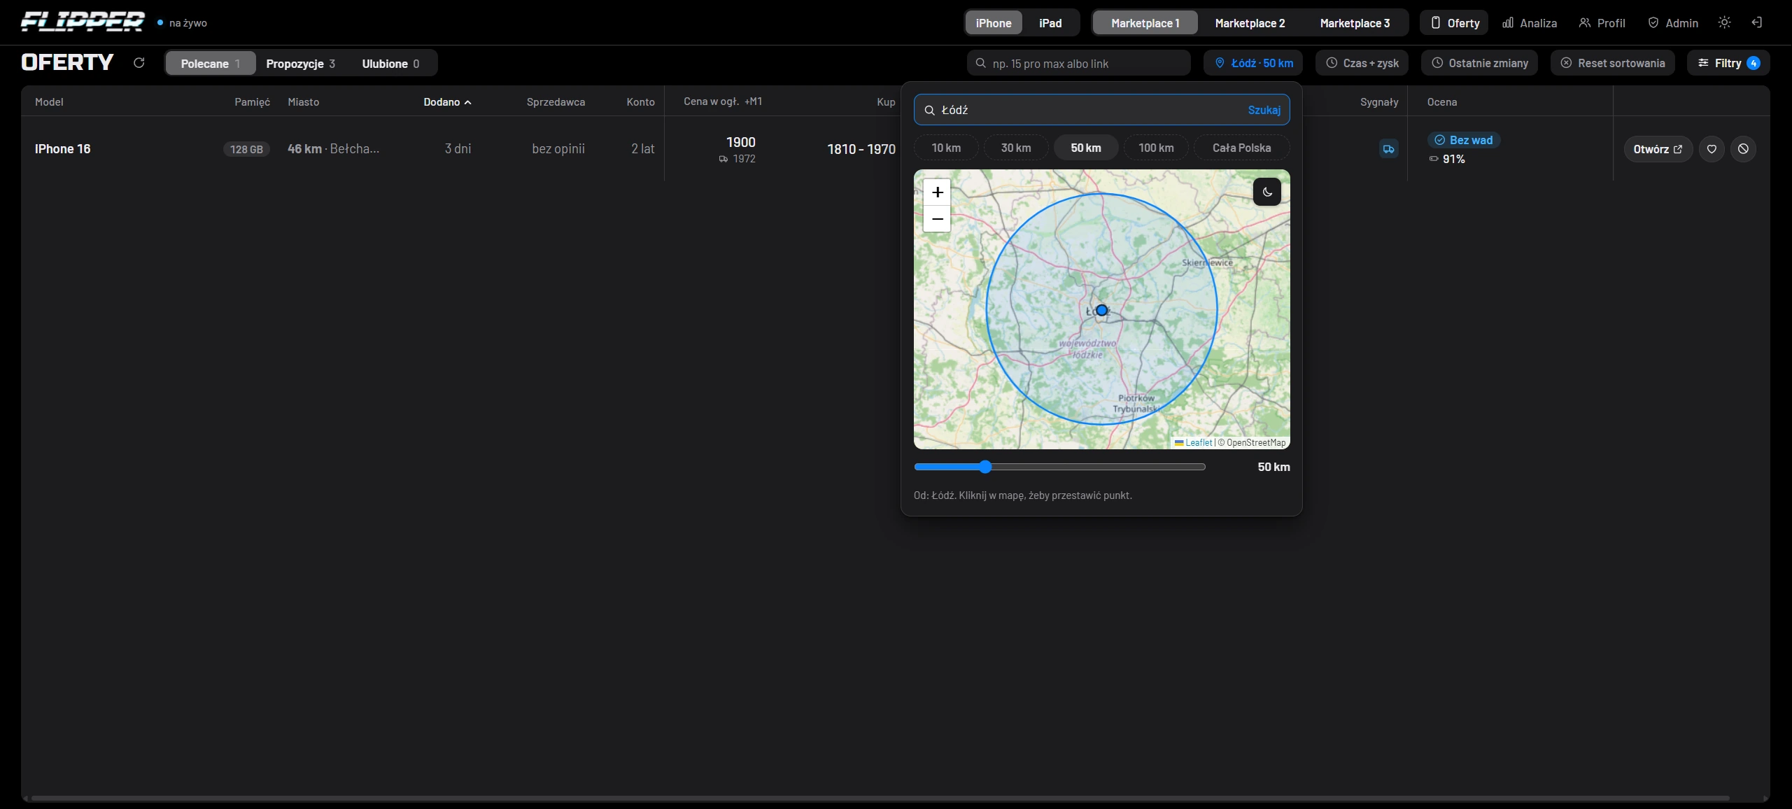Screen dimensions: 1792x809
Task: Select the 50 km radius chip
Action: point(1086,148)
